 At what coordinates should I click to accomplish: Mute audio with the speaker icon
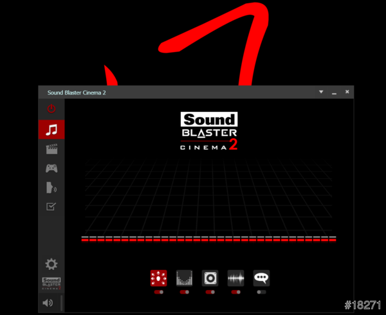point(48,303)
